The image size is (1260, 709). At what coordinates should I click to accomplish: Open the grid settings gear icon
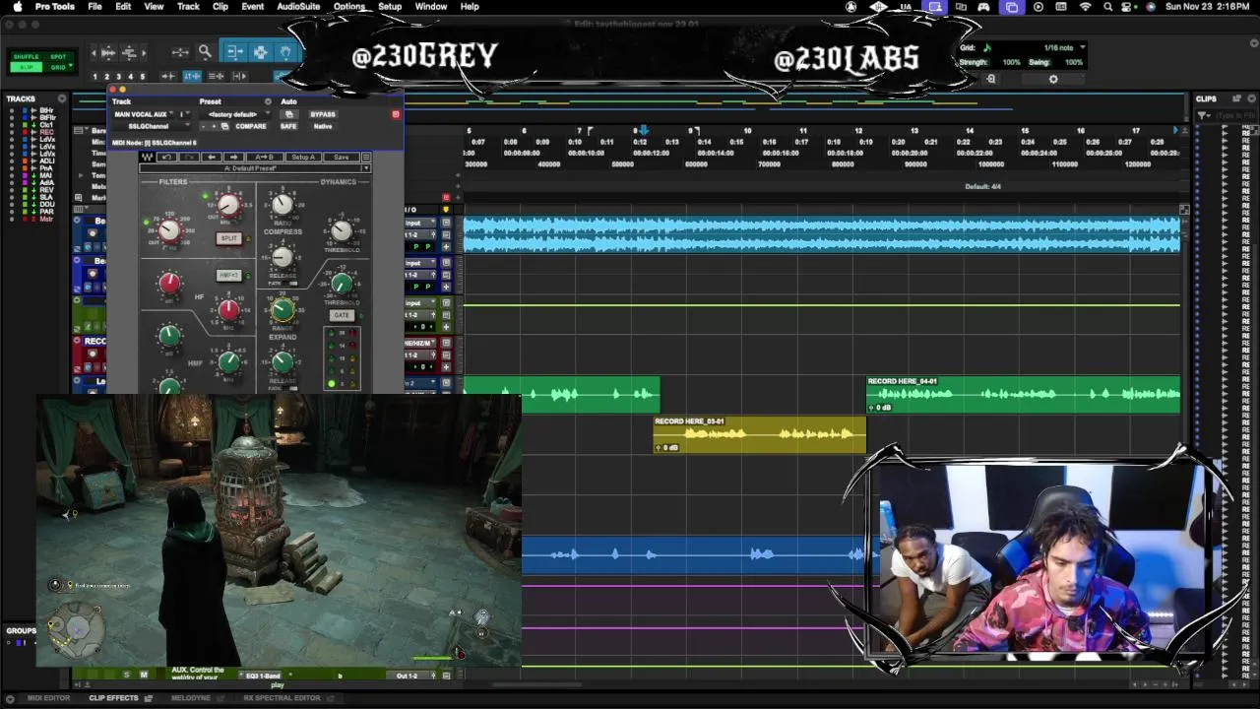coord(1053,79)
